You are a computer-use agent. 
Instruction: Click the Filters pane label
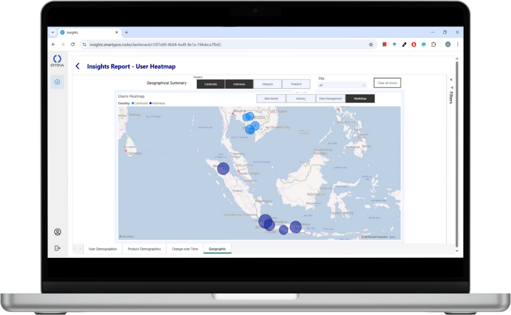pyautogui.click(x=451, y=97)
